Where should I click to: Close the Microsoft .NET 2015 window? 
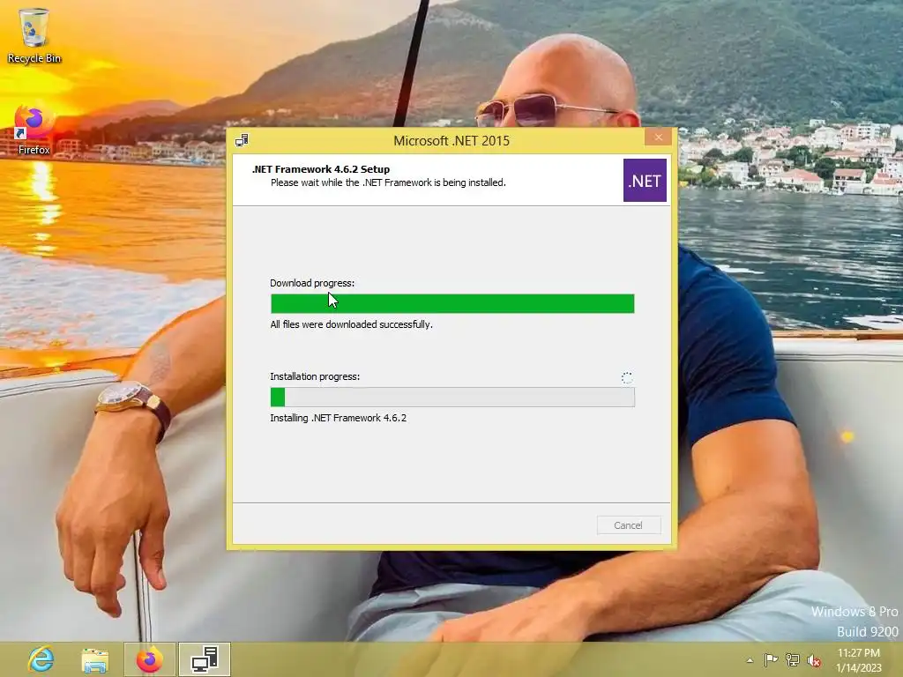coord(658,137)
